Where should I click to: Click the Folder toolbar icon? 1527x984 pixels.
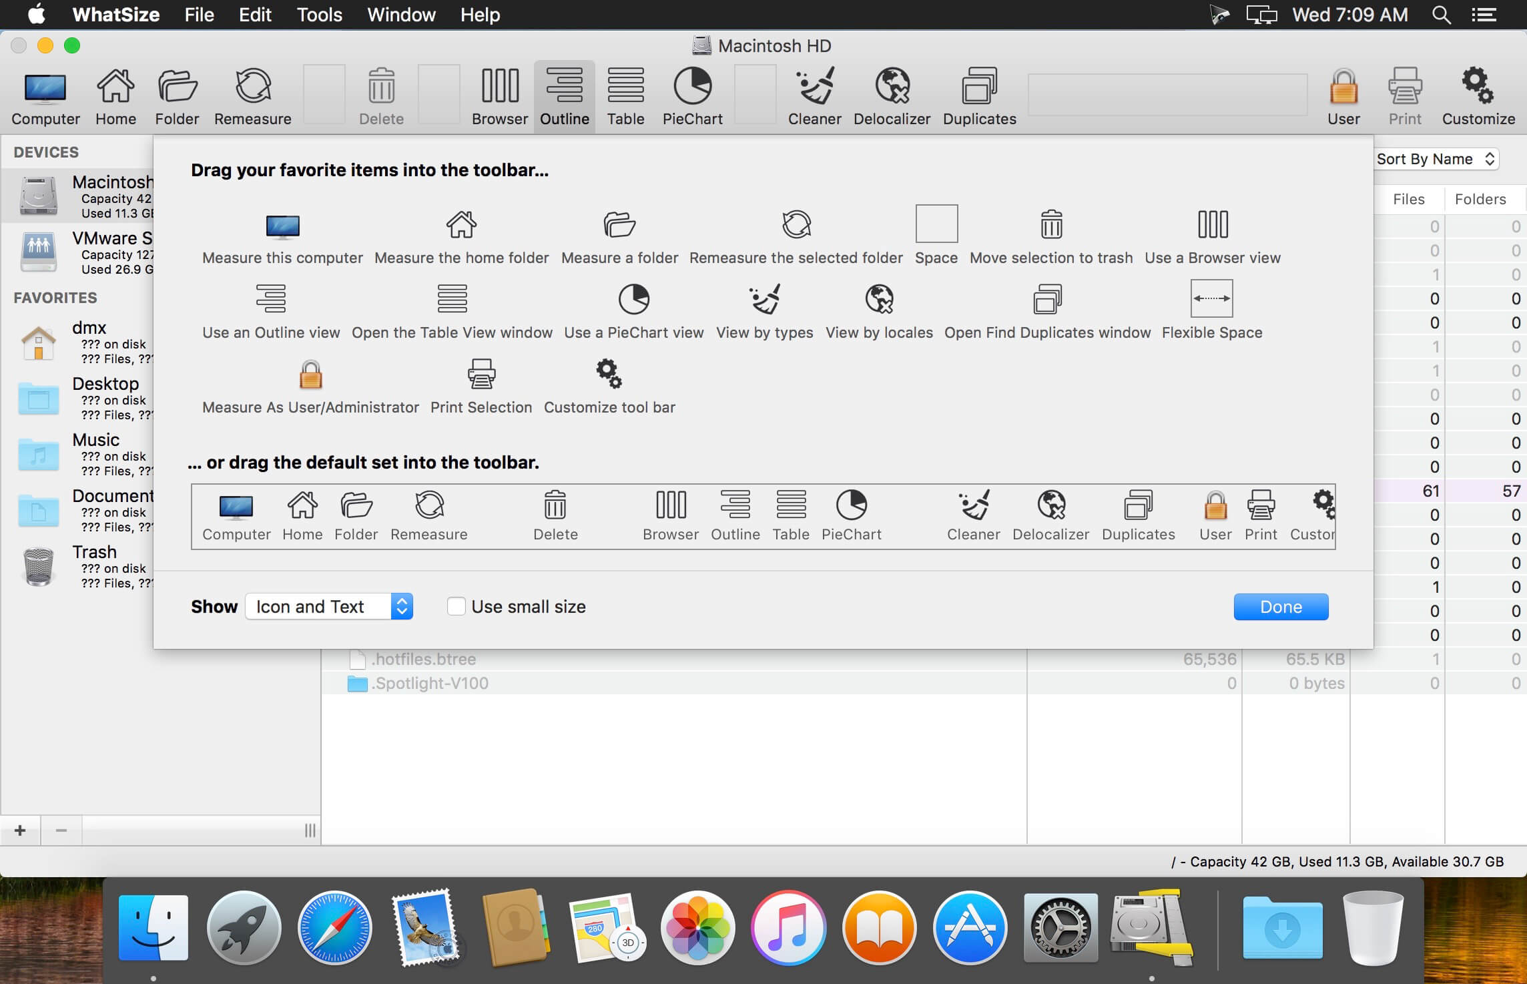(177, 97)
